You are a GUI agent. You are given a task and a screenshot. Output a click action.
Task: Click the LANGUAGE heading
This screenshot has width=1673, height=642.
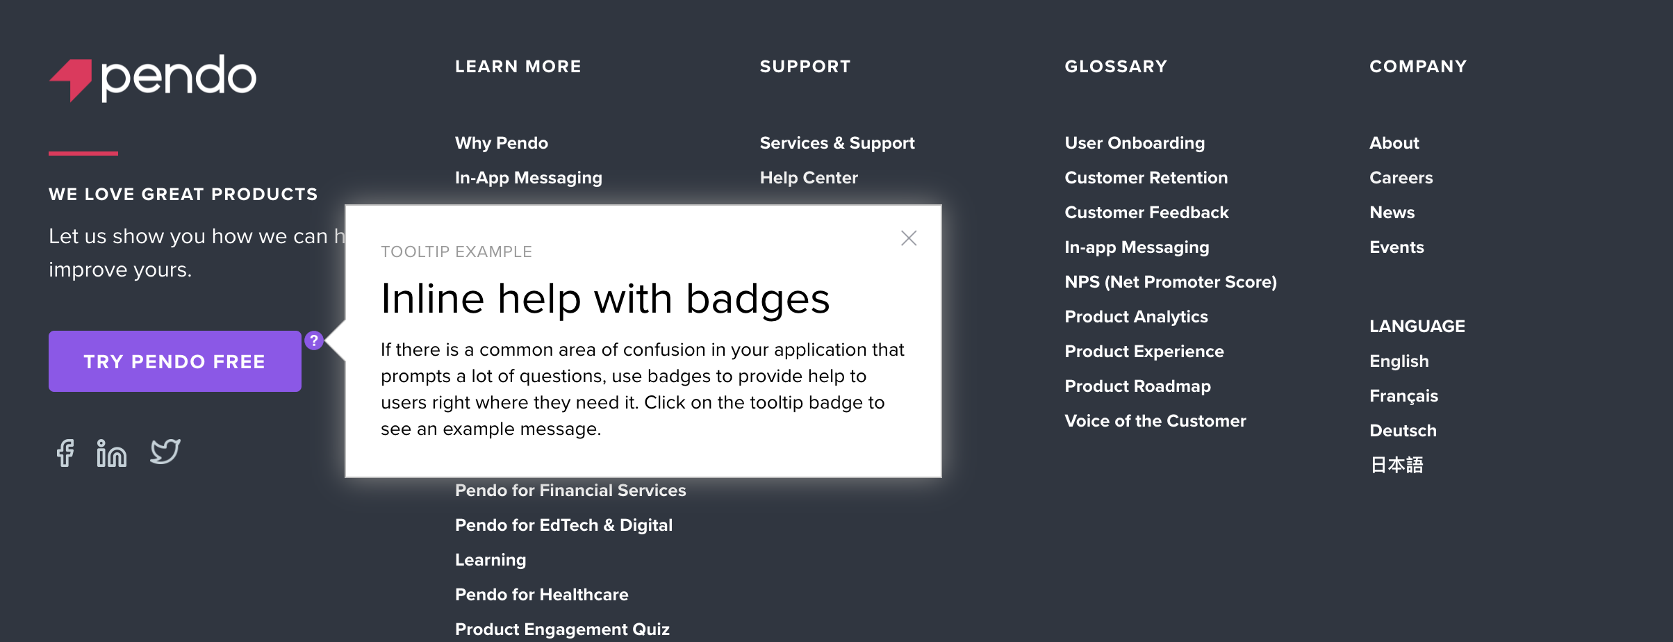(1417, 327)
